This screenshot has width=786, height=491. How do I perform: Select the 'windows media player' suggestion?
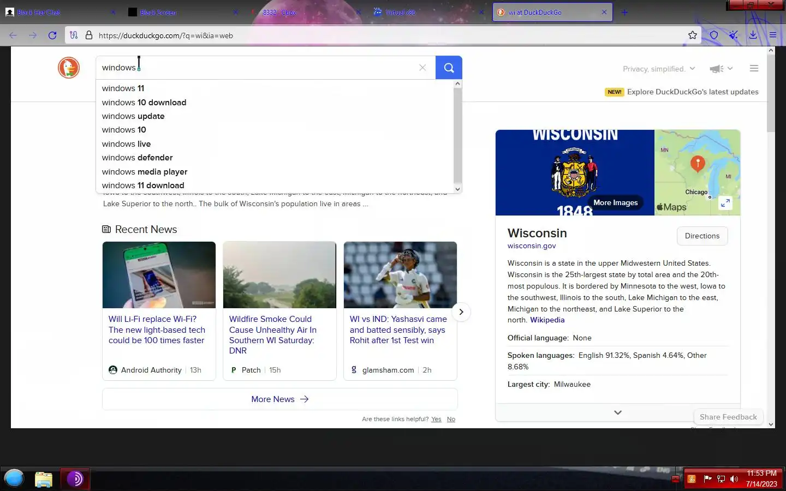[x=275, y=172]
